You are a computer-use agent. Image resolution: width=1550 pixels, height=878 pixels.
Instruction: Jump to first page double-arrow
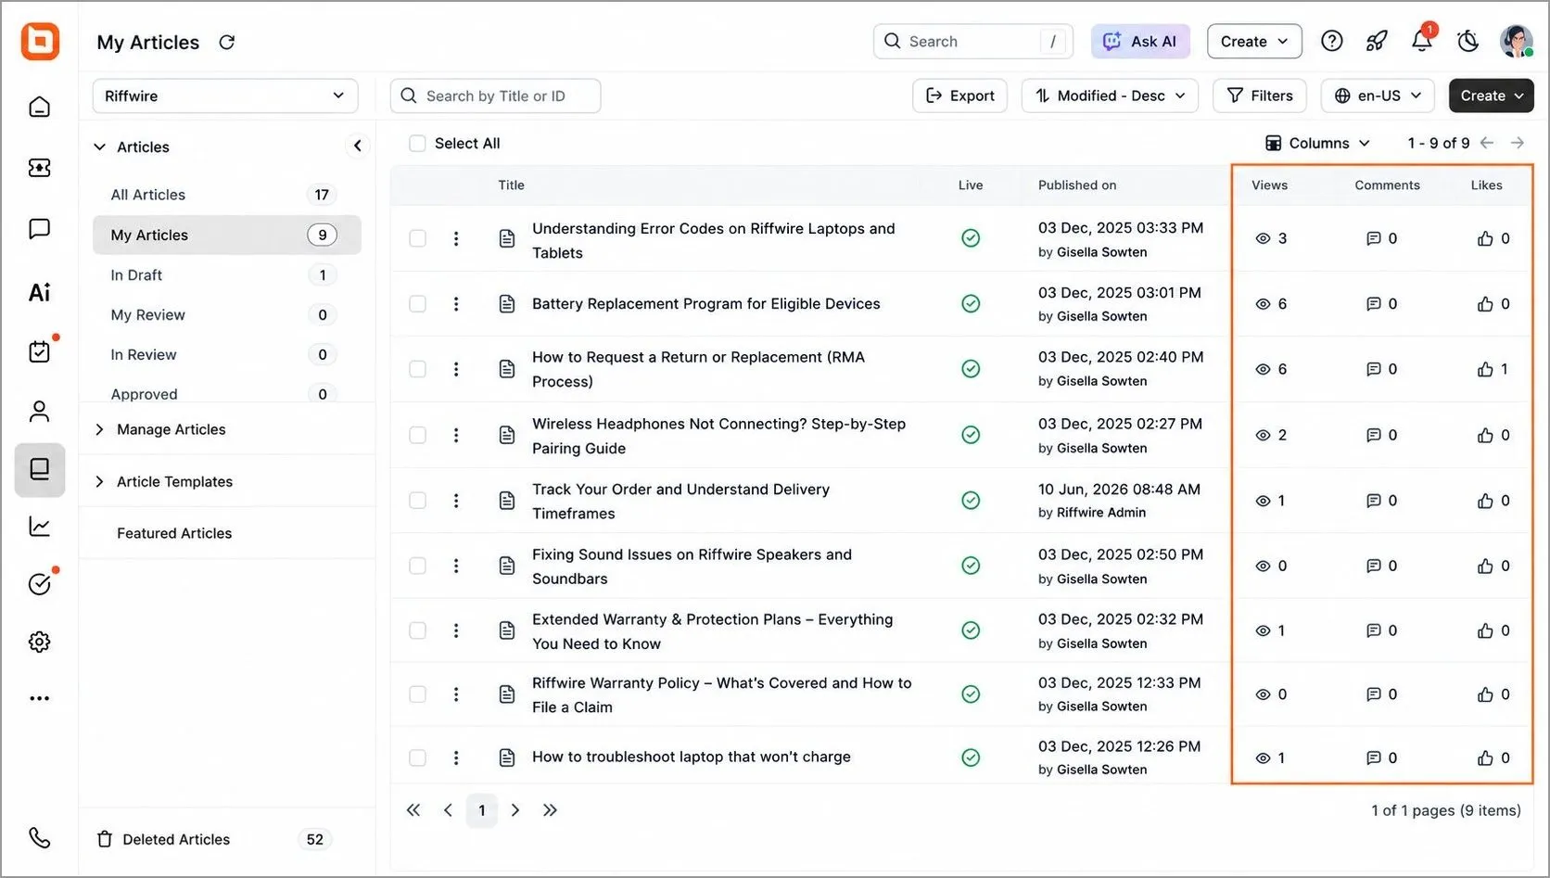coord(413,810)
